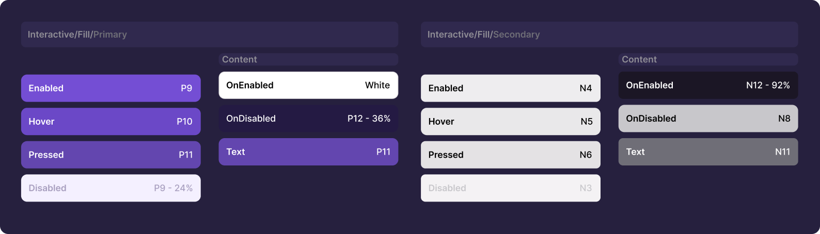Select the OnEnabled N12 - 92% swatch
This screenshot has width=820, height=234.
tap(708, 85)
